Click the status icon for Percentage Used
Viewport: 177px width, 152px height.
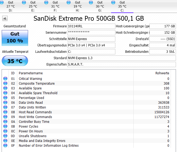point(5,98)
